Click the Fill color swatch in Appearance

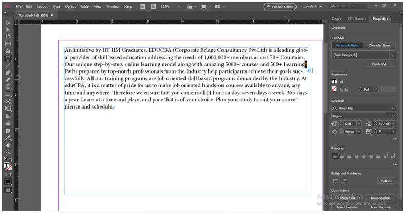click(334, 82)
